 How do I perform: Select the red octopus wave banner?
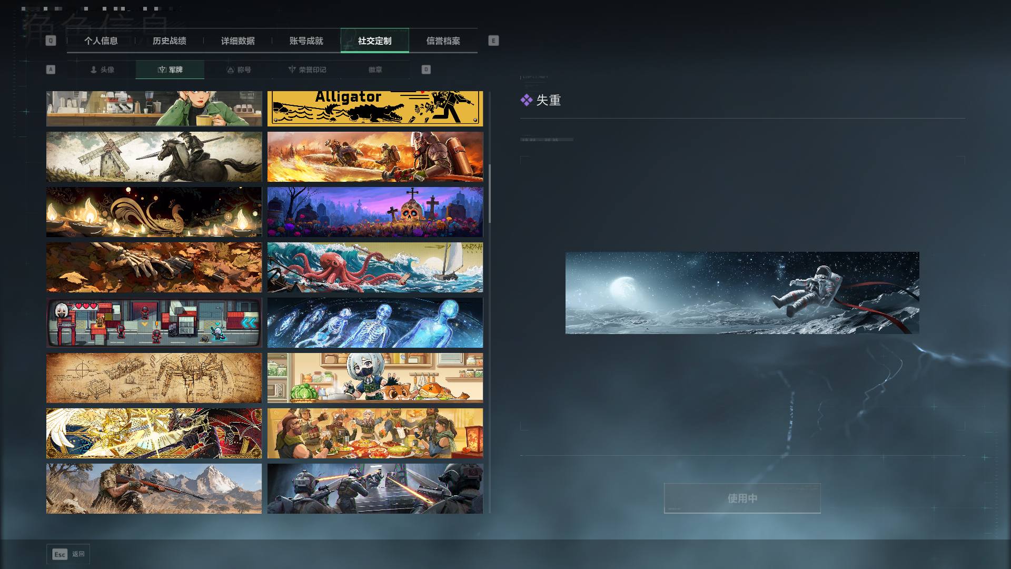click(375, 267)
